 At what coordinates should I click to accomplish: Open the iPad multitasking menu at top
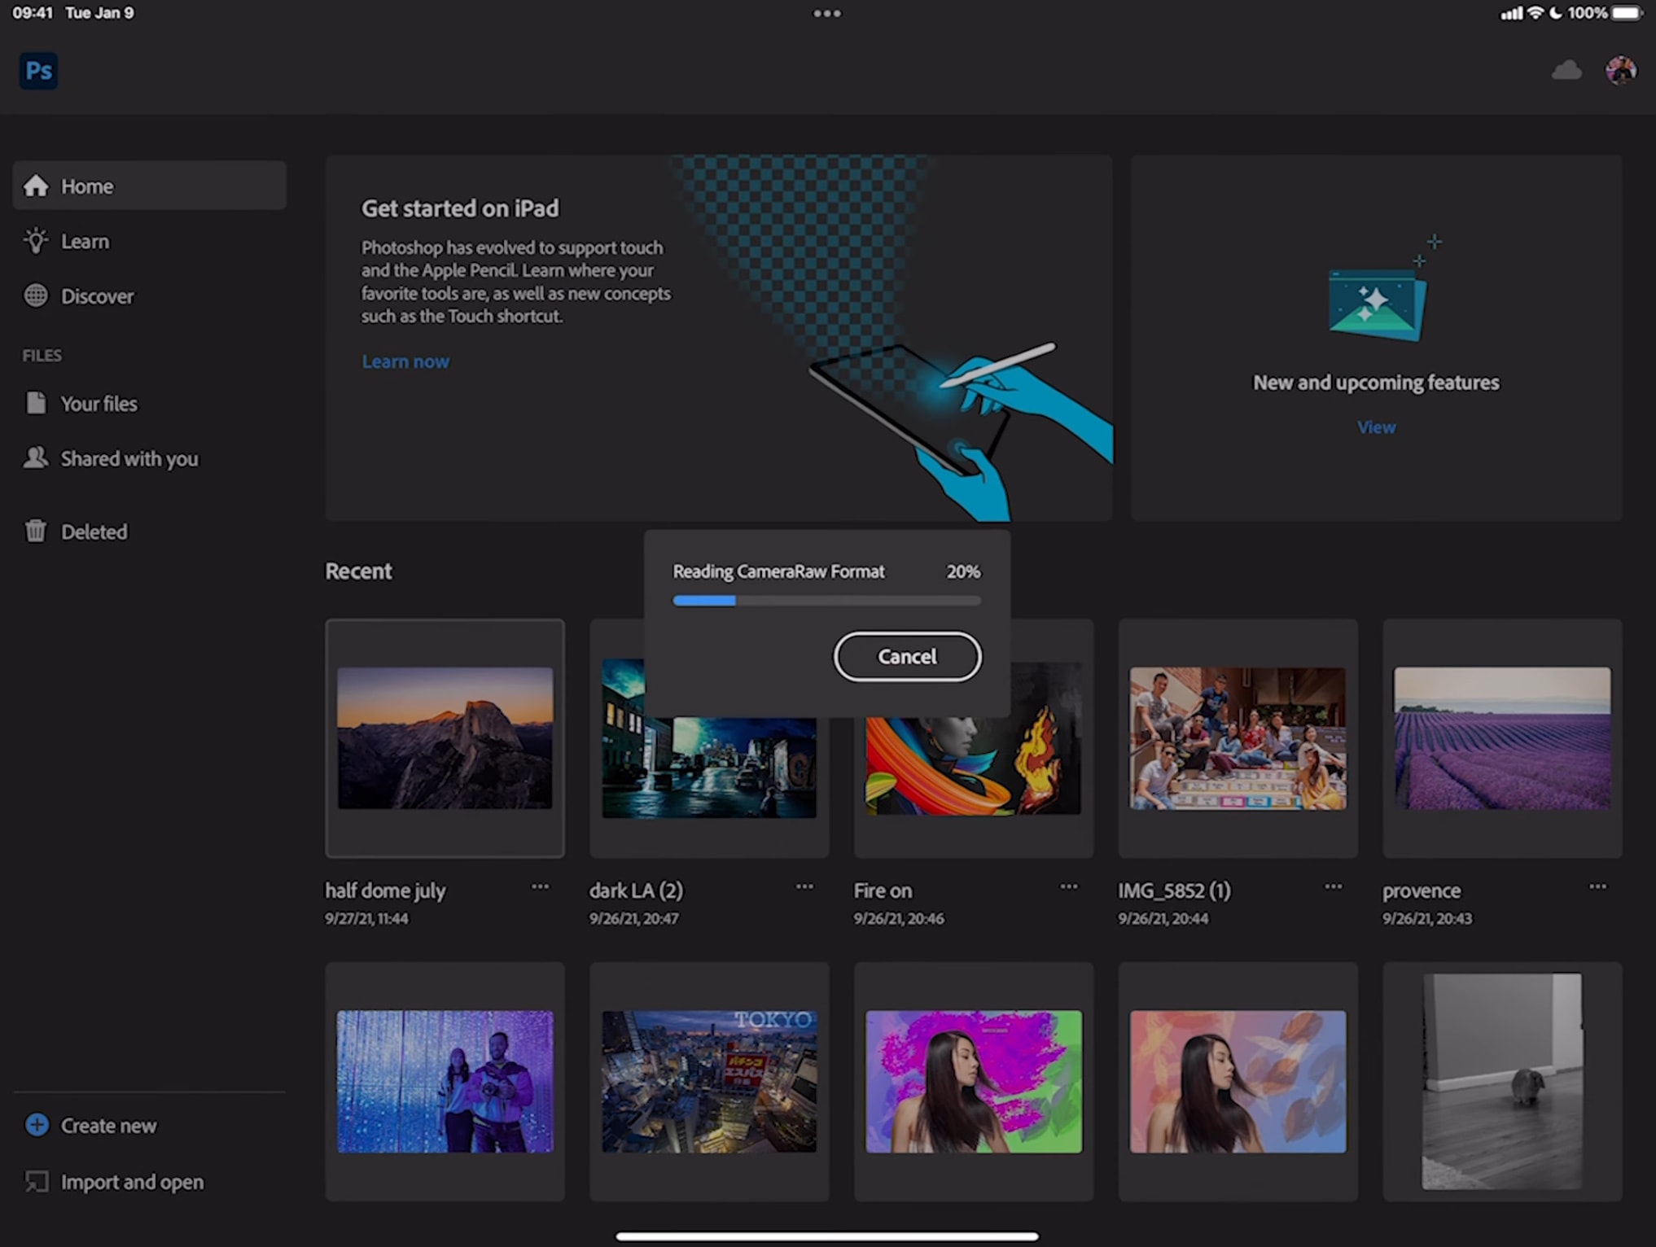(827, 13)
